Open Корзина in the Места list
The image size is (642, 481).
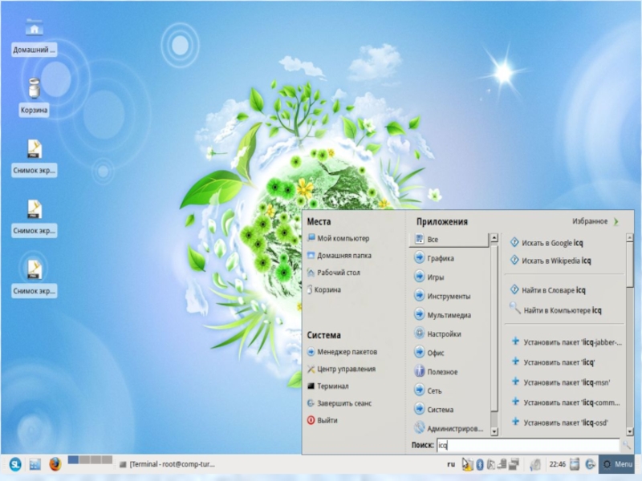(324, 289)
